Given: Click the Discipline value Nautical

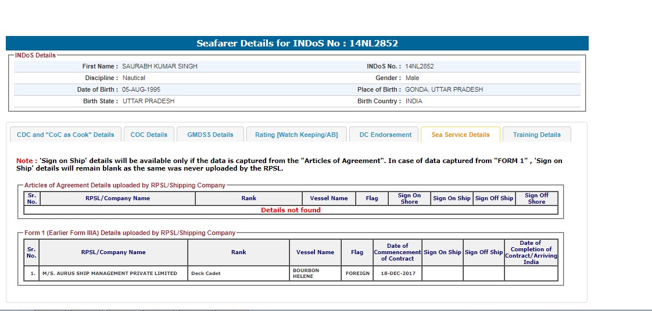Looking at the screenshot, I should 134,78.
